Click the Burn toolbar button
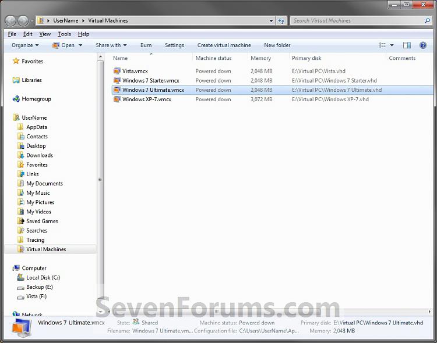 [x=146, y=45]
